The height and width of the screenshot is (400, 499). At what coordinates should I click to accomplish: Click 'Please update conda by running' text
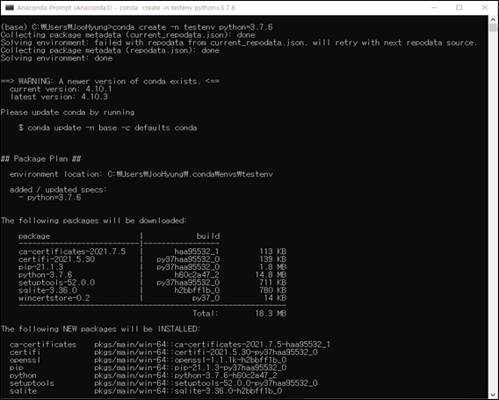coord(68,113)
